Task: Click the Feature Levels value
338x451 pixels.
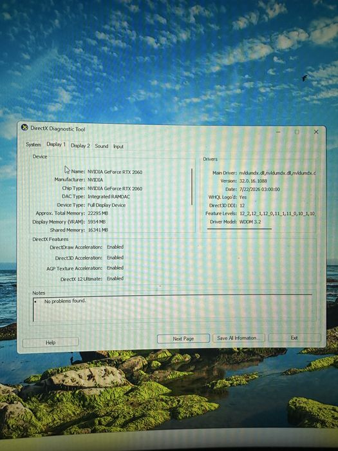Action: point(277,214)
